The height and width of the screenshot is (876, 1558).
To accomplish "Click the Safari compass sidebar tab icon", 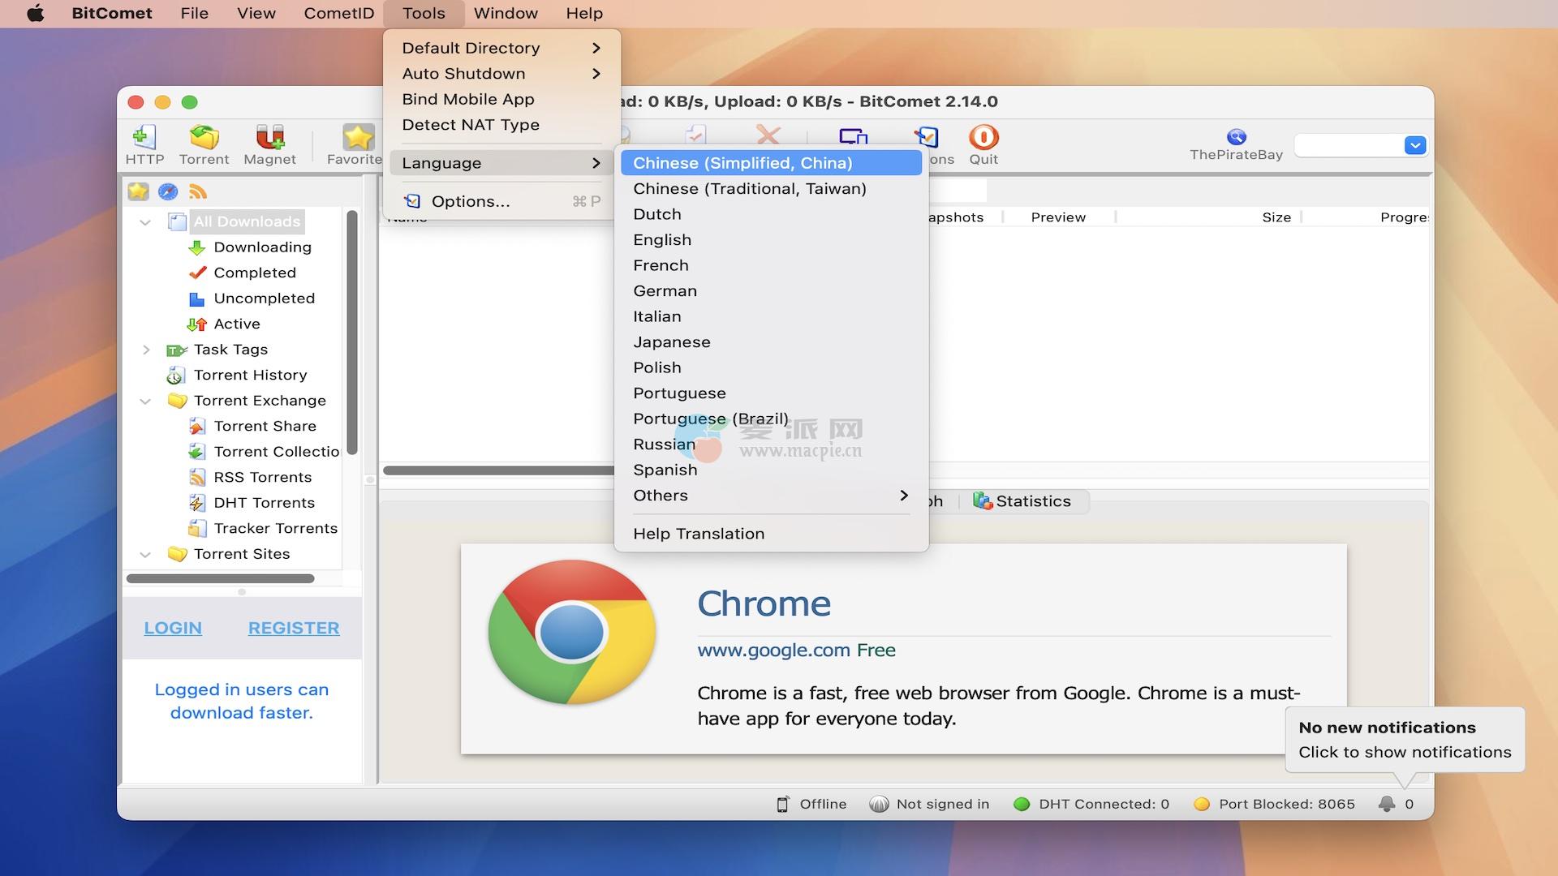I will (168, 191).
